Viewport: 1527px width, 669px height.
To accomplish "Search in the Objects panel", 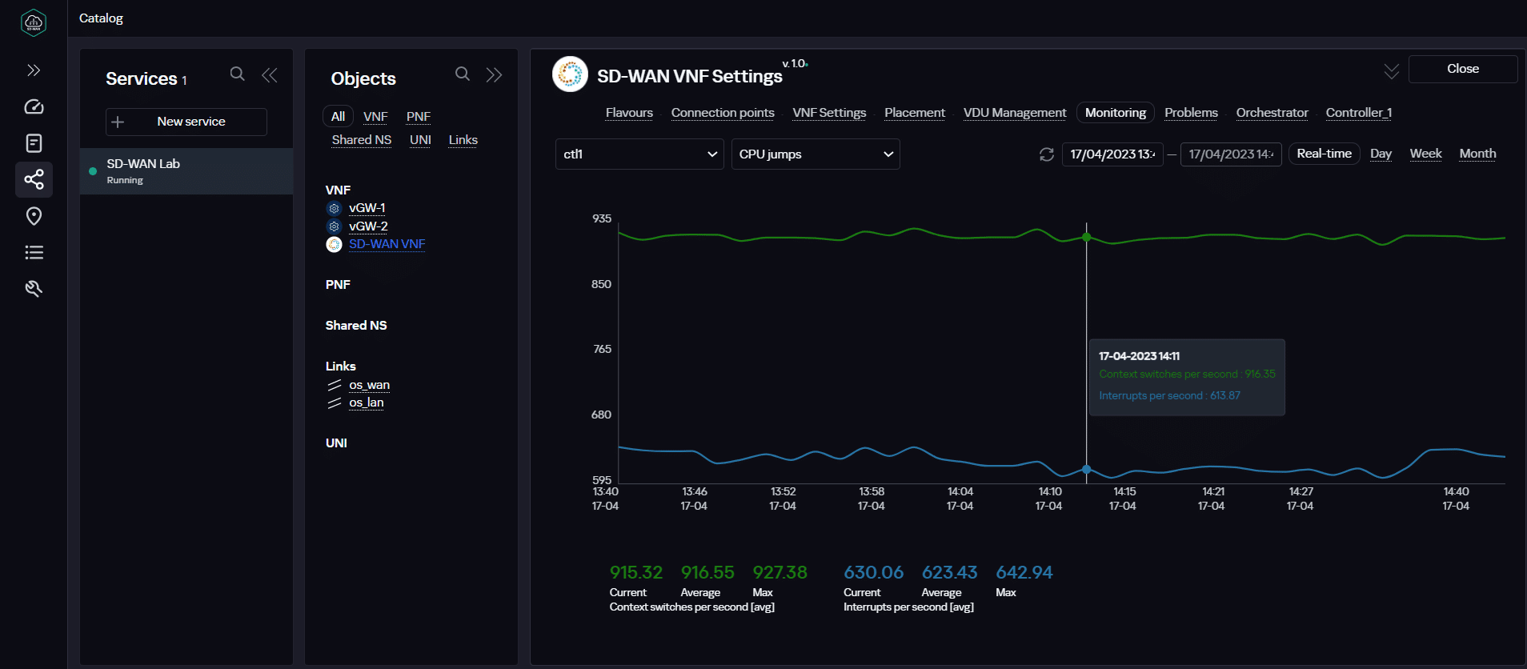I will 462,74.
